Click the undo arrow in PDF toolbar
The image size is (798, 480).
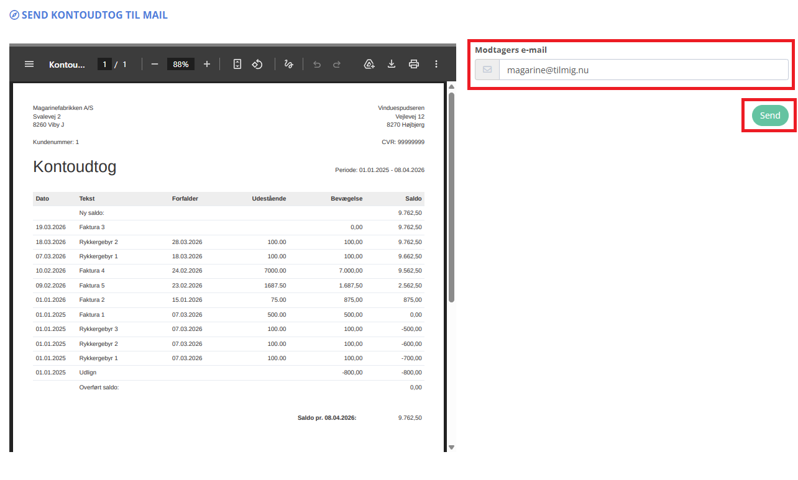pos(317,64)
